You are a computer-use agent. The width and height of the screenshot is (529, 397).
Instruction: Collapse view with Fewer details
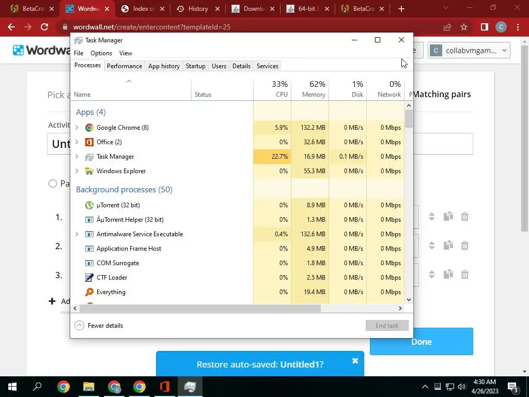[99, 326]
